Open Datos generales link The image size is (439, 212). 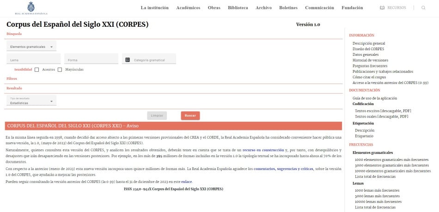click(366, 54)
